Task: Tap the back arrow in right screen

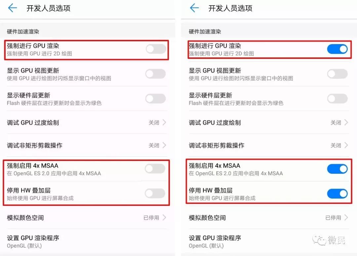Action: click(194, 8)
